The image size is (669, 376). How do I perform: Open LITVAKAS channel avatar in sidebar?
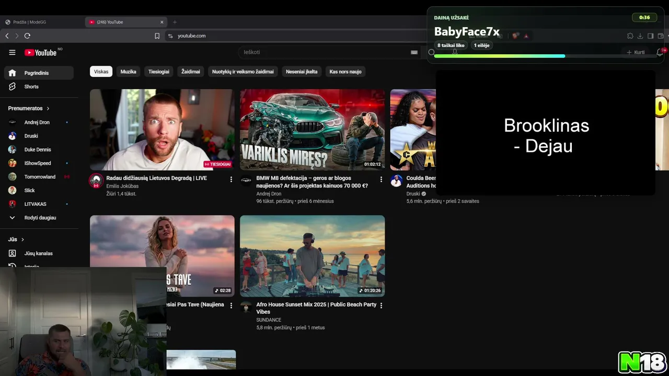click(x=12, y=204)
